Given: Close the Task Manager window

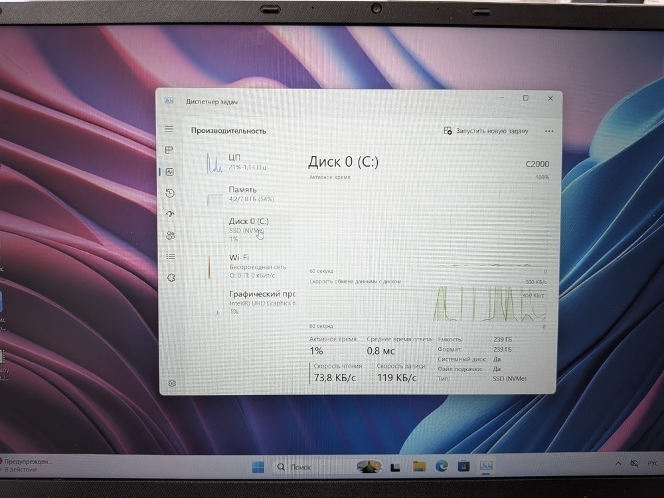Looking at the screenshot, I should [x=550, y=98].
